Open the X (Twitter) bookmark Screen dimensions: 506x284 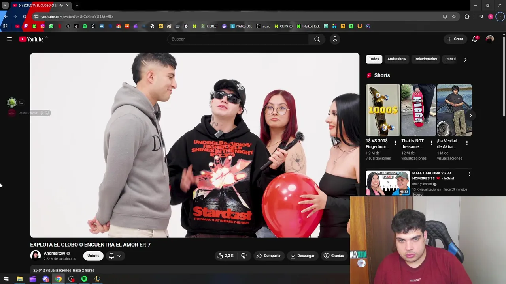68,26
